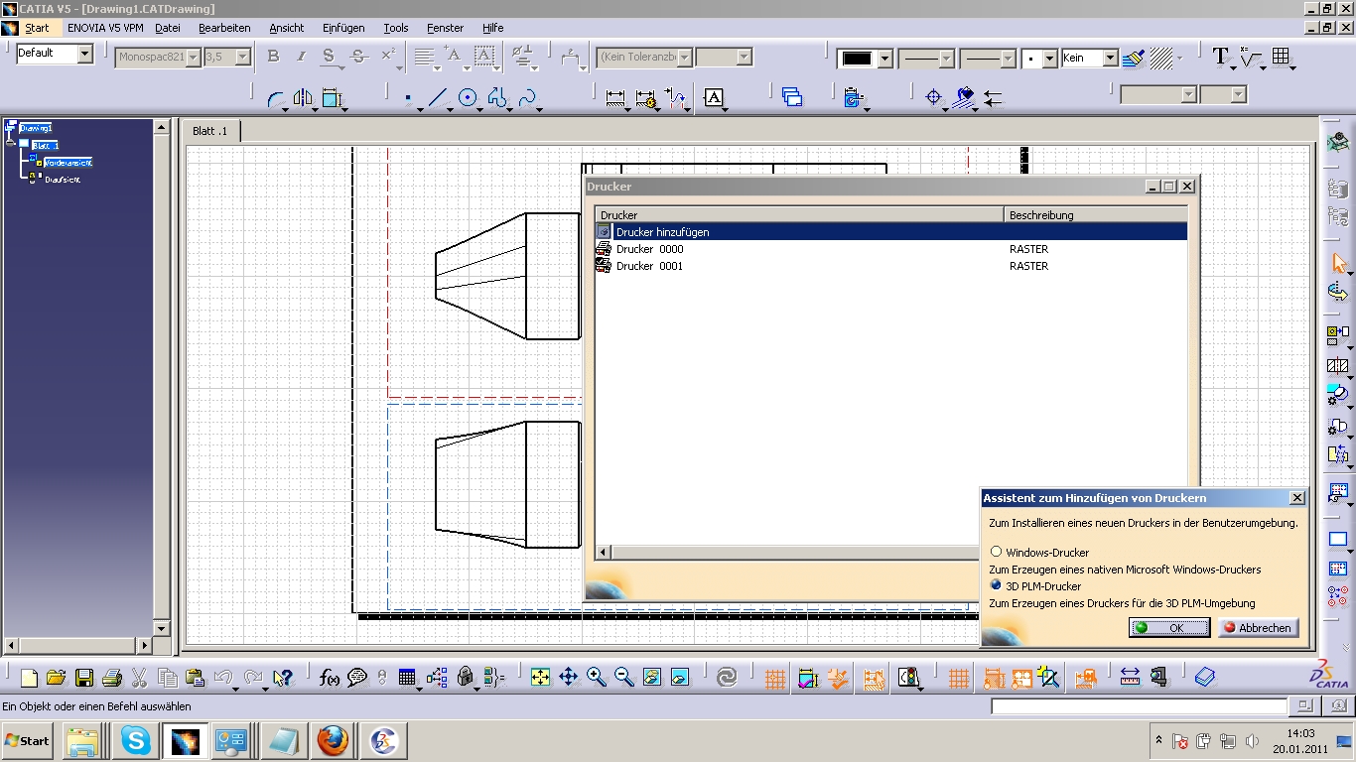This screenshot has width=1356, height=762.
Task: Click the Select arrow tool in right toolbar
Action: (x=1338, y=263)
